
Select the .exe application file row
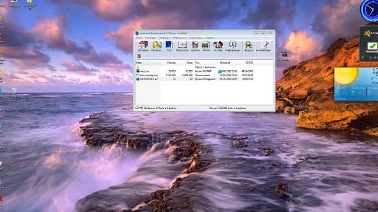(194, 75)
